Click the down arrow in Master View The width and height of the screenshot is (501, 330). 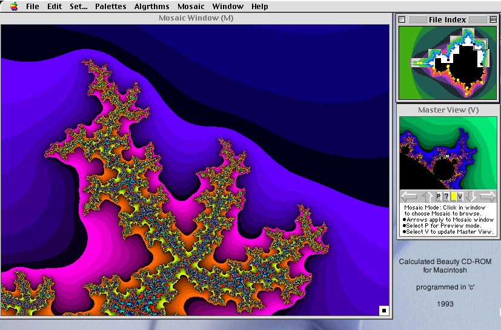tap(471, 197)
